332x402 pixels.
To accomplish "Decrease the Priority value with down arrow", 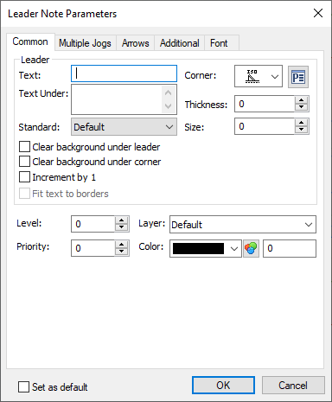I will 122,252.
